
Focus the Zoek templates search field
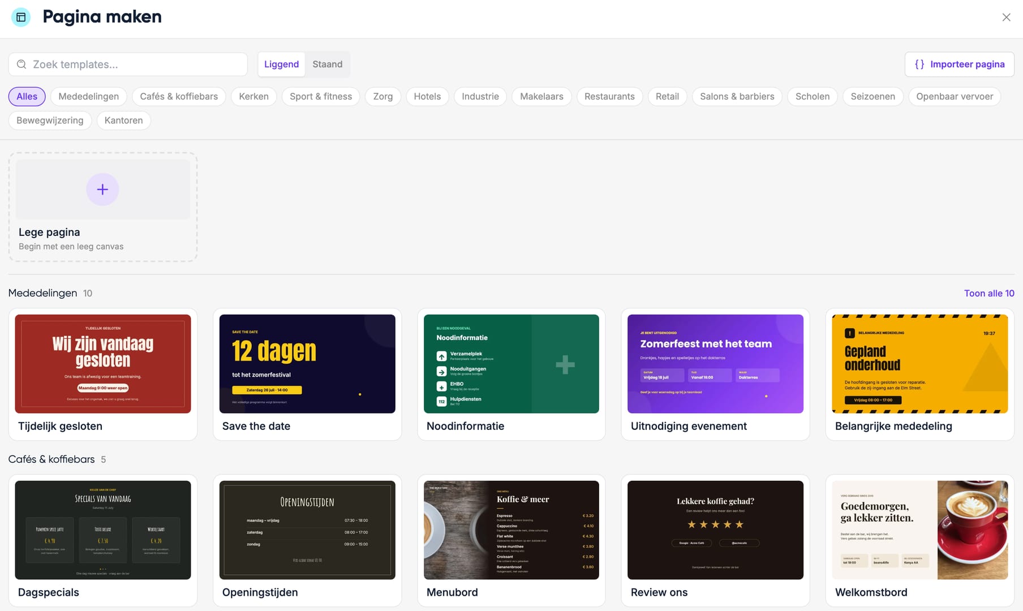(x=128, y=64)
